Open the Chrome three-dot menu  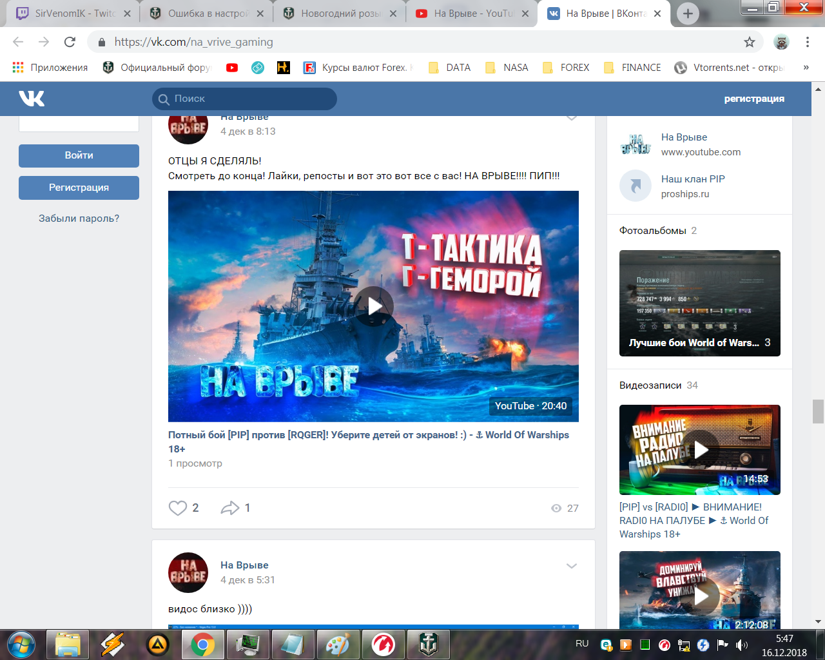click(808, 42)
